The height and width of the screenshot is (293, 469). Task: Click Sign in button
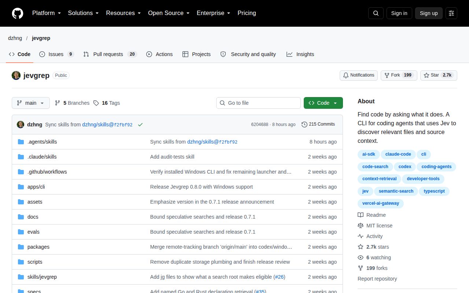[399, 13]
